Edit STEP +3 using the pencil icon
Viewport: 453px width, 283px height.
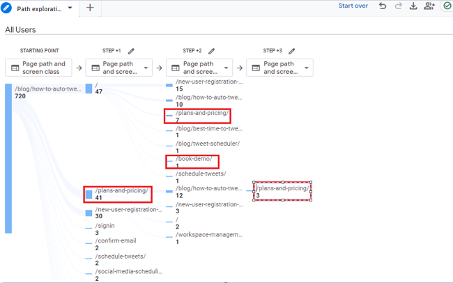[x=292, y=51]
